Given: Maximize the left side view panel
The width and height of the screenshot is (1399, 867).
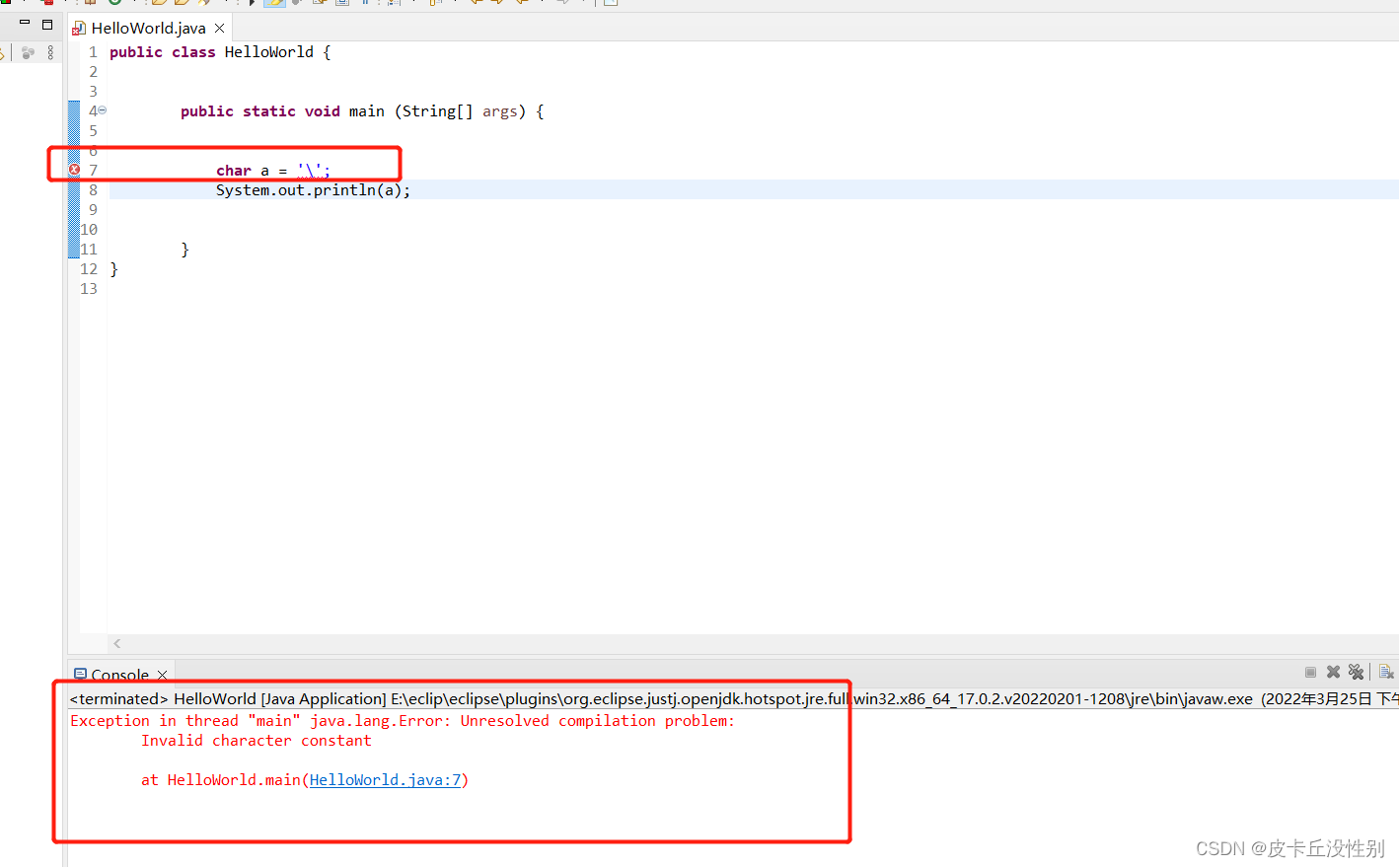Looking at the screenshot, I should [47, 24].
